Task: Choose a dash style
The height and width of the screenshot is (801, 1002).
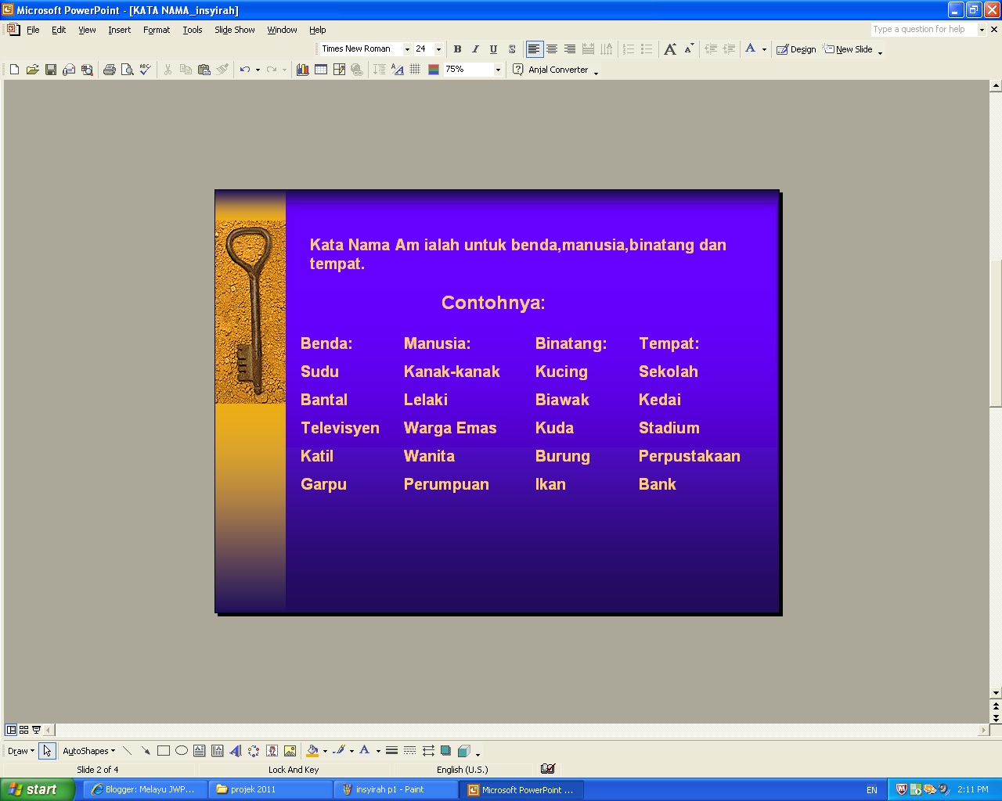Action: pyautogui.click(x=409, y=751)
